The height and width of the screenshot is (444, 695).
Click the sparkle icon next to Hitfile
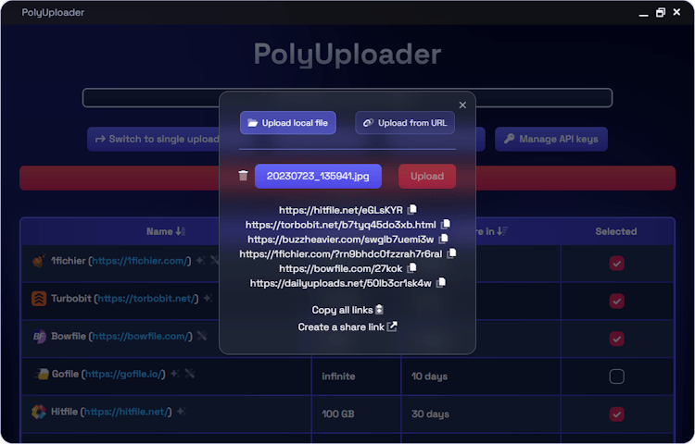pyautogui.click(x=181, y=412)
